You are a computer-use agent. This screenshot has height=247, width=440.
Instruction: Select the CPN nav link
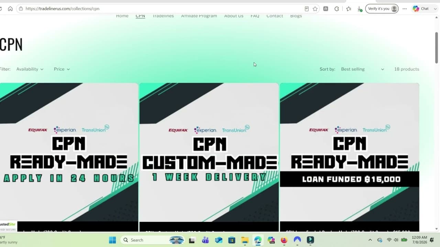point(140,16)
